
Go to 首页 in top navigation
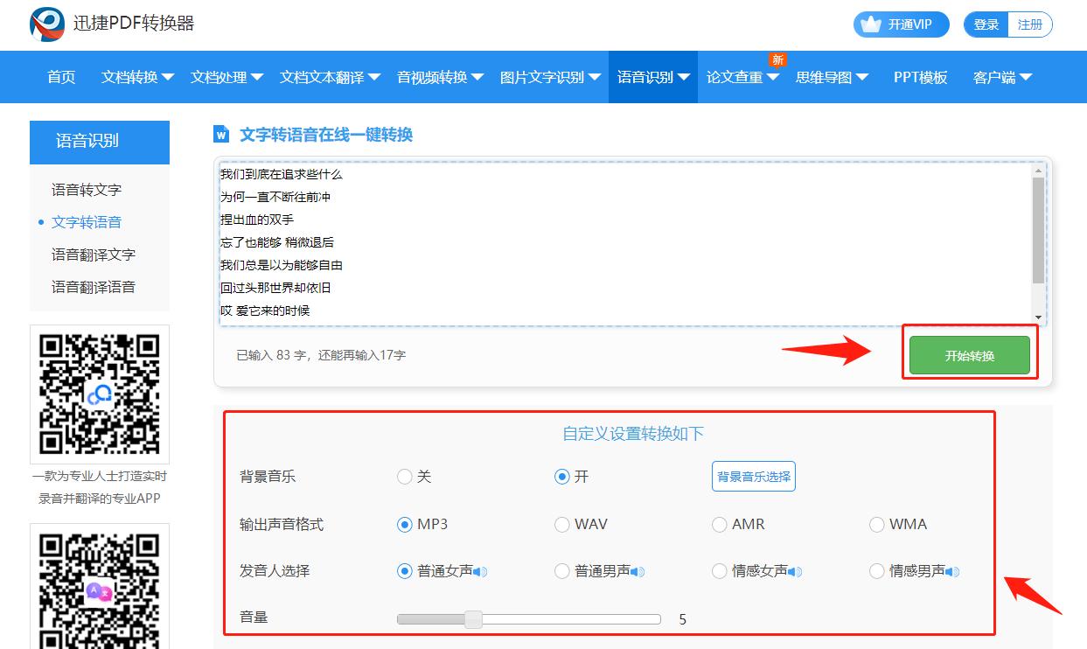(x=59, y=77)
